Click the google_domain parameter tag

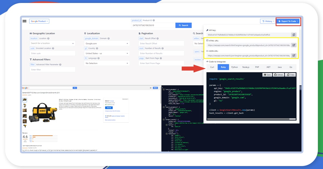[x=92, y=38]
